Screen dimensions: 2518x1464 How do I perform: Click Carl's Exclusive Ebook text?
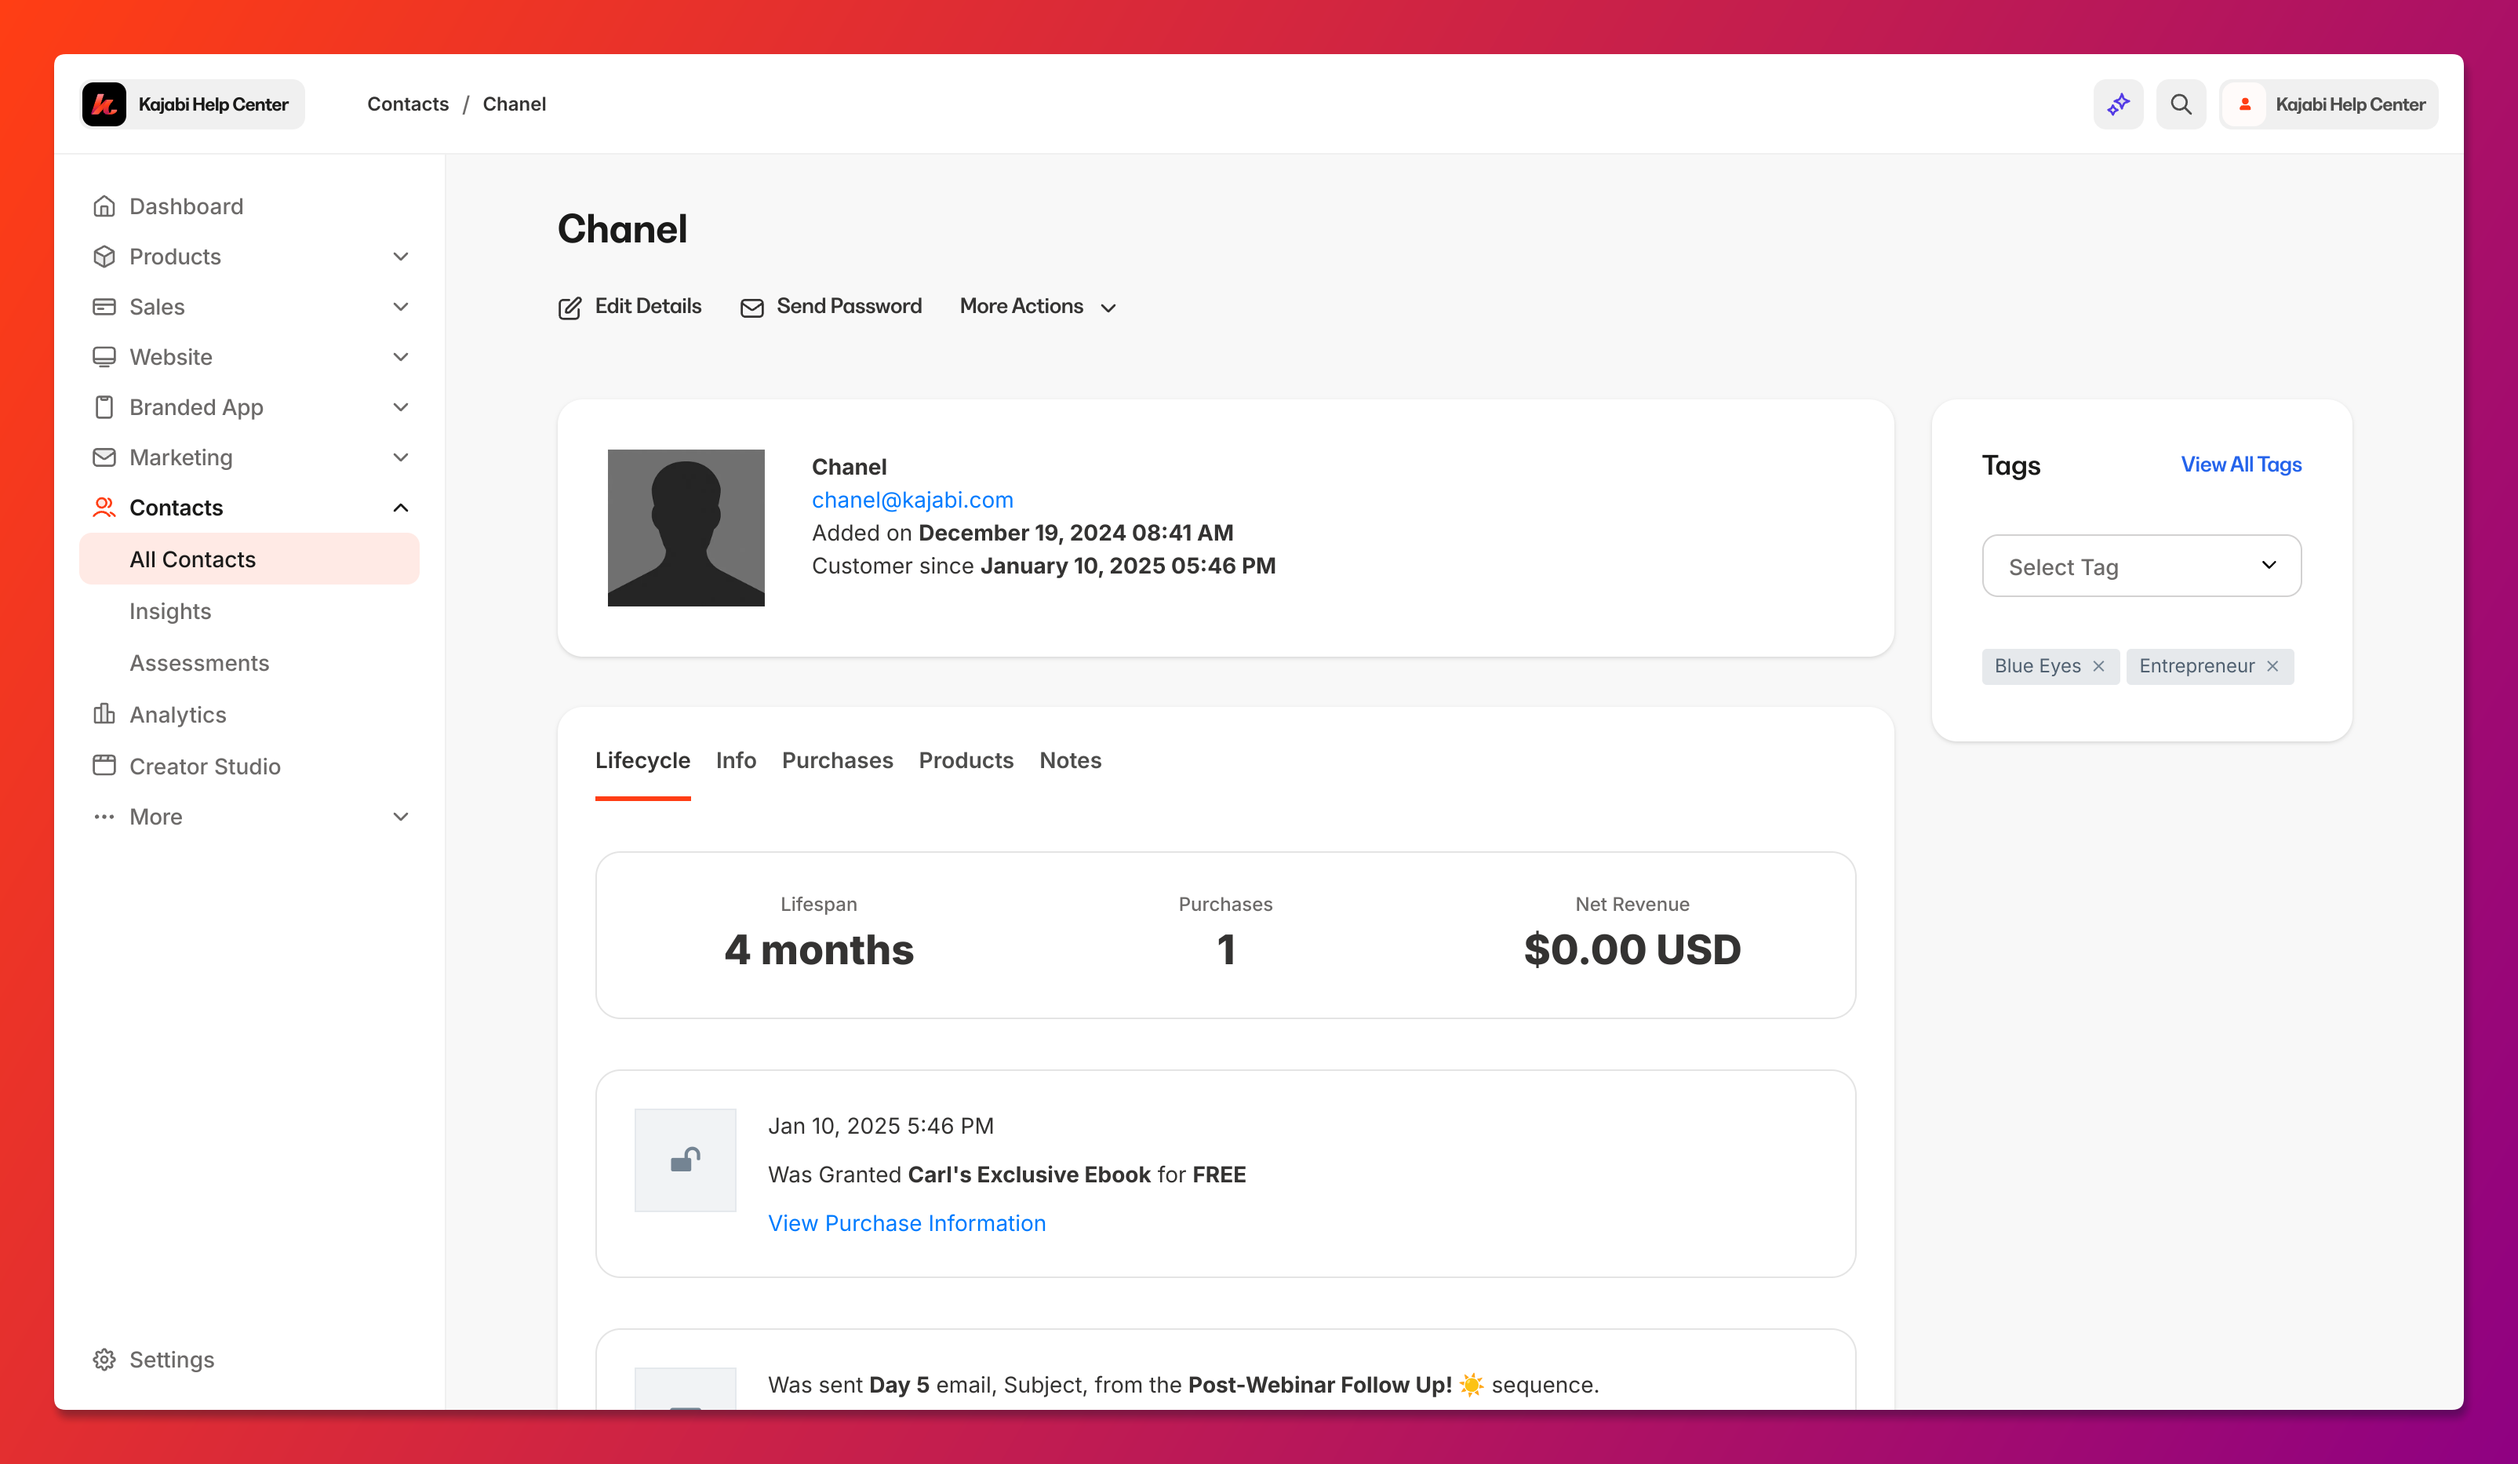click(1028, 1174)
